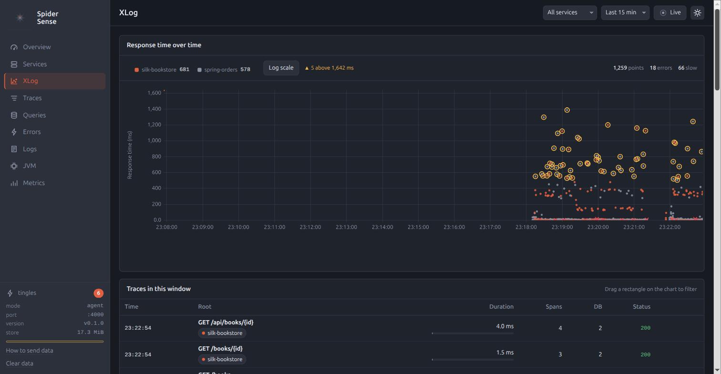Screen dimensions: 721x374
Task: Click the Services server icon
Action: [x=14, y=64]
